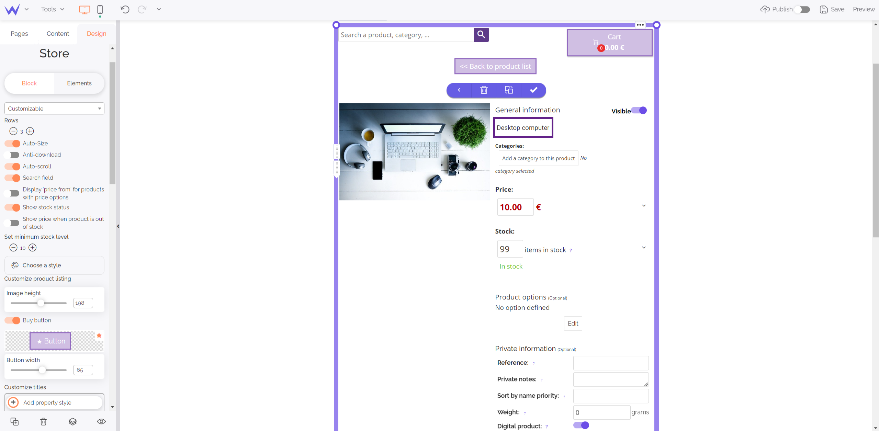The height and width of the screenshot is (431, 879).
Task: Duplicate product icon in toolbar
Action: pos(509,90)
